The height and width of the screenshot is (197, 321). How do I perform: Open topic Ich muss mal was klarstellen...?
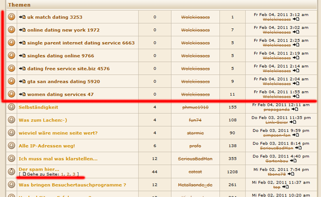(58, 159)
